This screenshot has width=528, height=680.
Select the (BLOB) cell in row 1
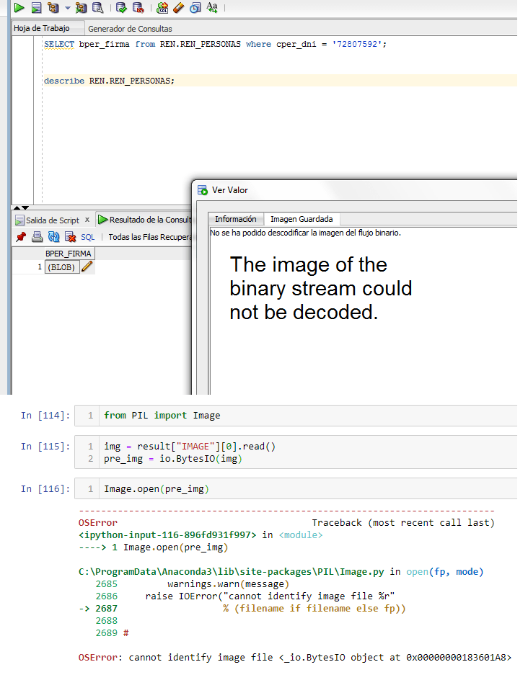point(61,267)
